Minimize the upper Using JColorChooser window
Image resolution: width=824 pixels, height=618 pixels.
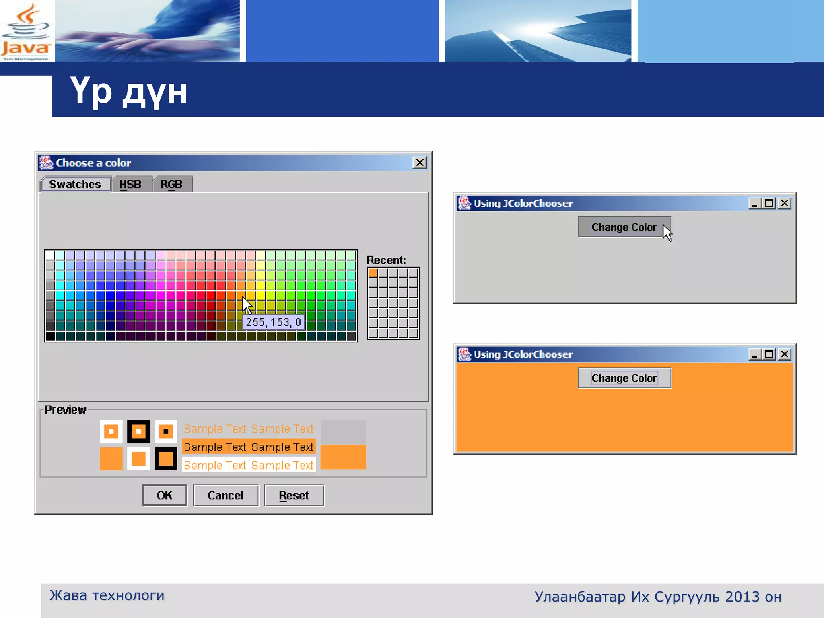pyautogui.click(x=754, y=203)
